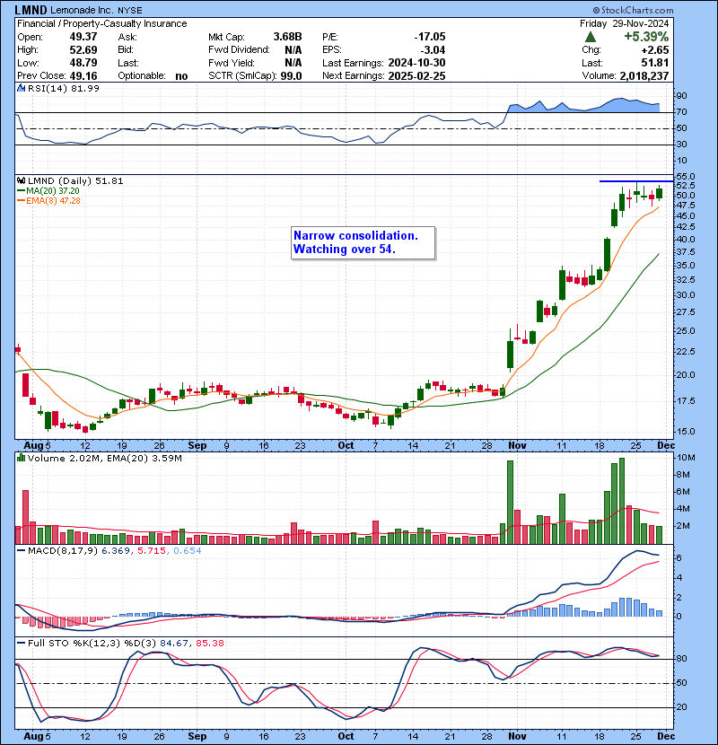Click the Full STO legend line marker
This screenshot has height=745, width=718.
pos(21,643)
